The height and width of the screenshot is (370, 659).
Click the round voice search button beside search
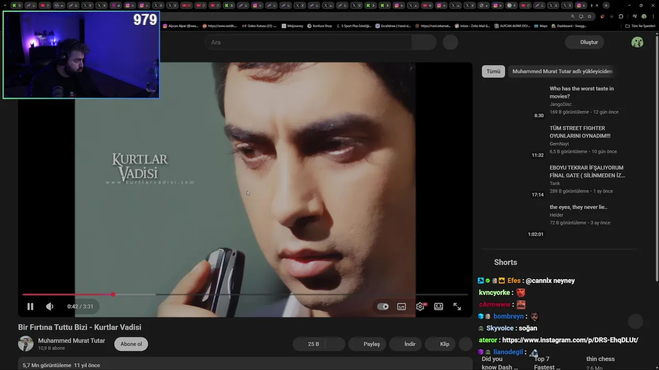pyautogui.click(x=450, y=42)
